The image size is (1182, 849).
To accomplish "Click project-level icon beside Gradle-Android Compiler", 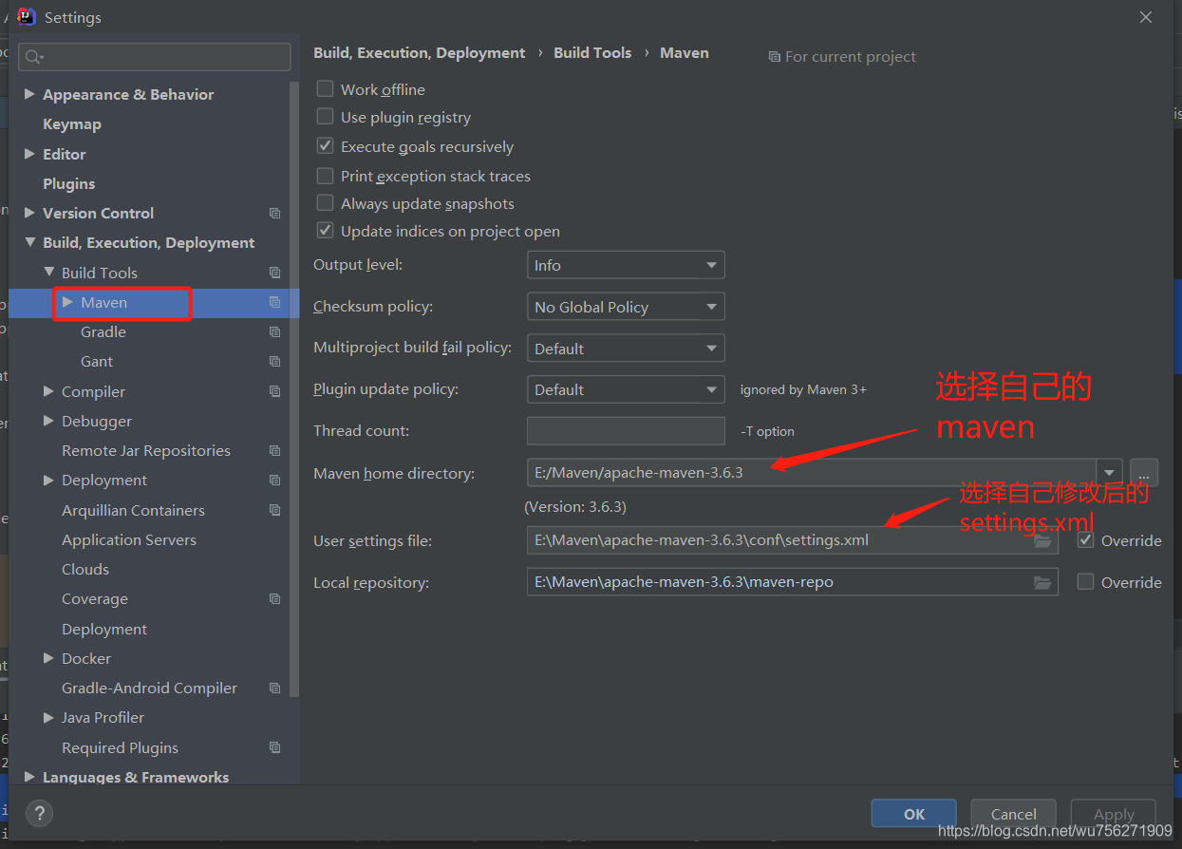I will coord(274,689).
